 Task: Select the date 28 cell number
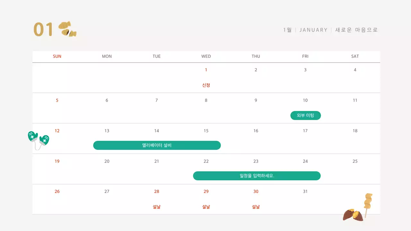157,192
